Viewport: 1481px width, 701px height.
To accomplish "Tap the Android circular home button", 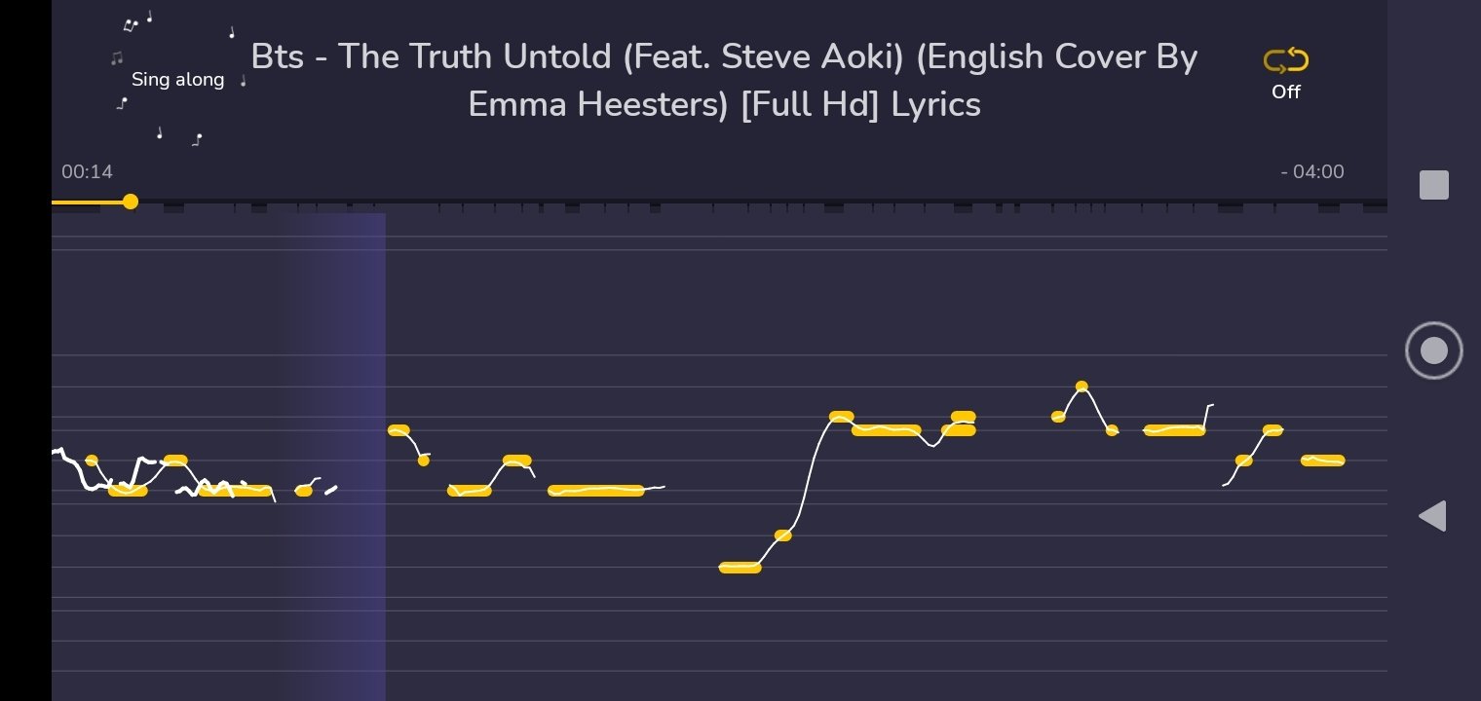I will tap(1434, 350).
